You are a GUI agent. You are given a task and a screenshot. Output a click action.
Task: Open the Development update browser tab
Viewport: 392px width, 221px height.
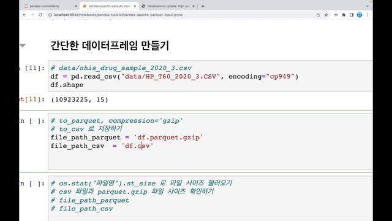[168, 6]
